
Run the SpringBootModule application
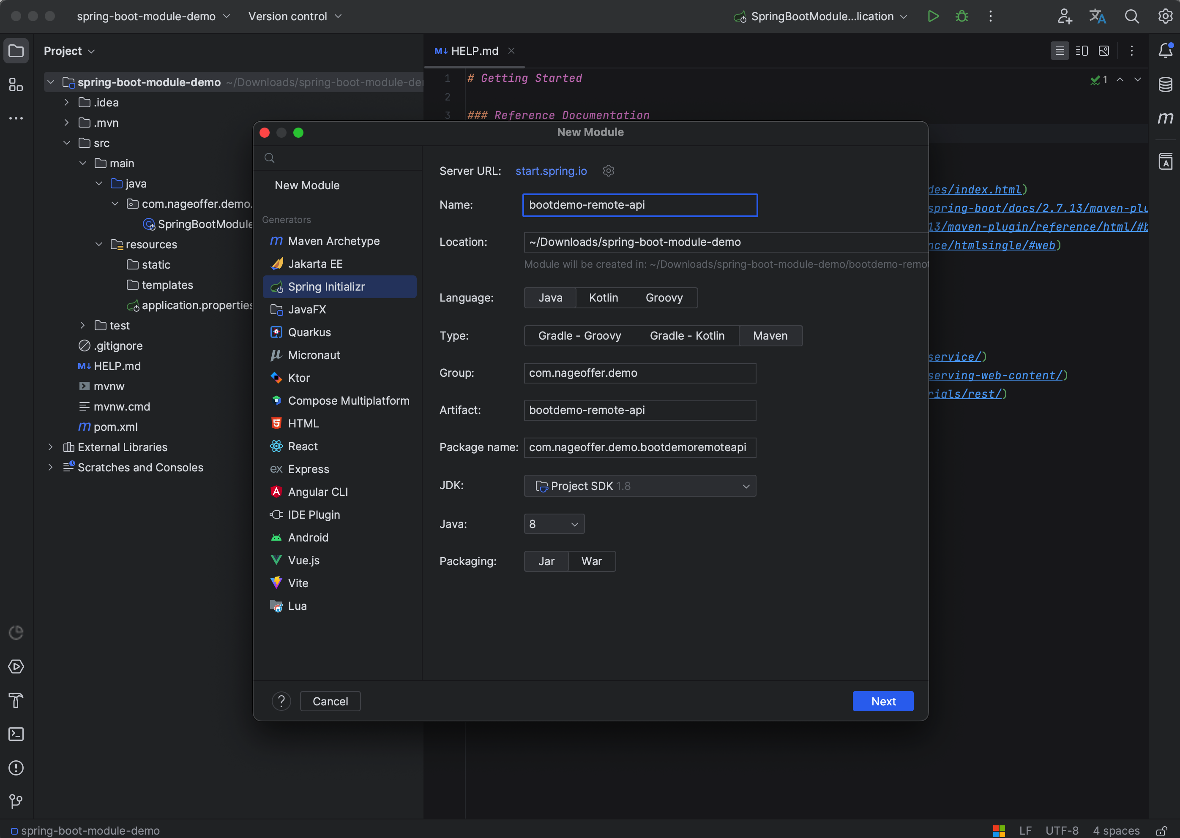tap(932, 16)
